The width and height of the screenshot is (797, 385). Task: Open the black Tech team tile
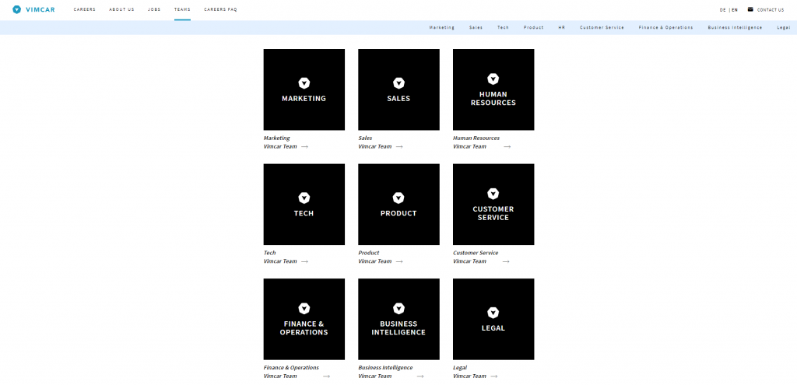point(304,205)
